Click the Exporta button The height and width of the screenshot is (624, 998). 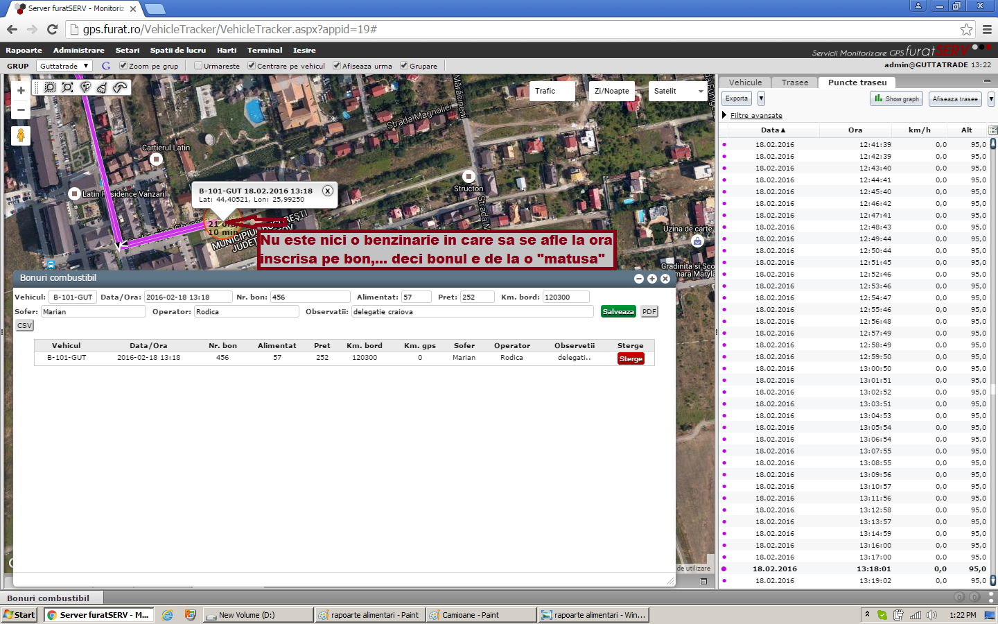(737, 98)
